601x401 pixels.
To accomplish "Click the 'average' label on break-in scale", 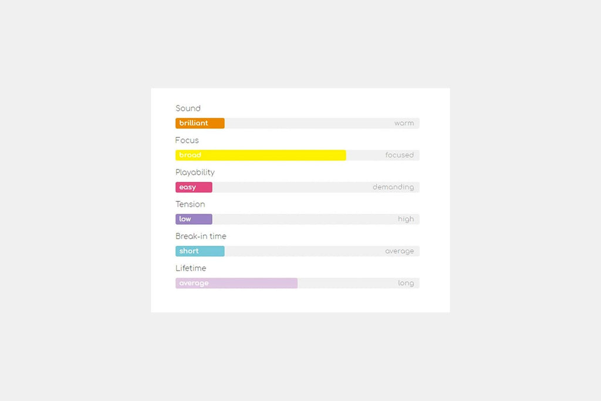I will (x=399, y=251).
